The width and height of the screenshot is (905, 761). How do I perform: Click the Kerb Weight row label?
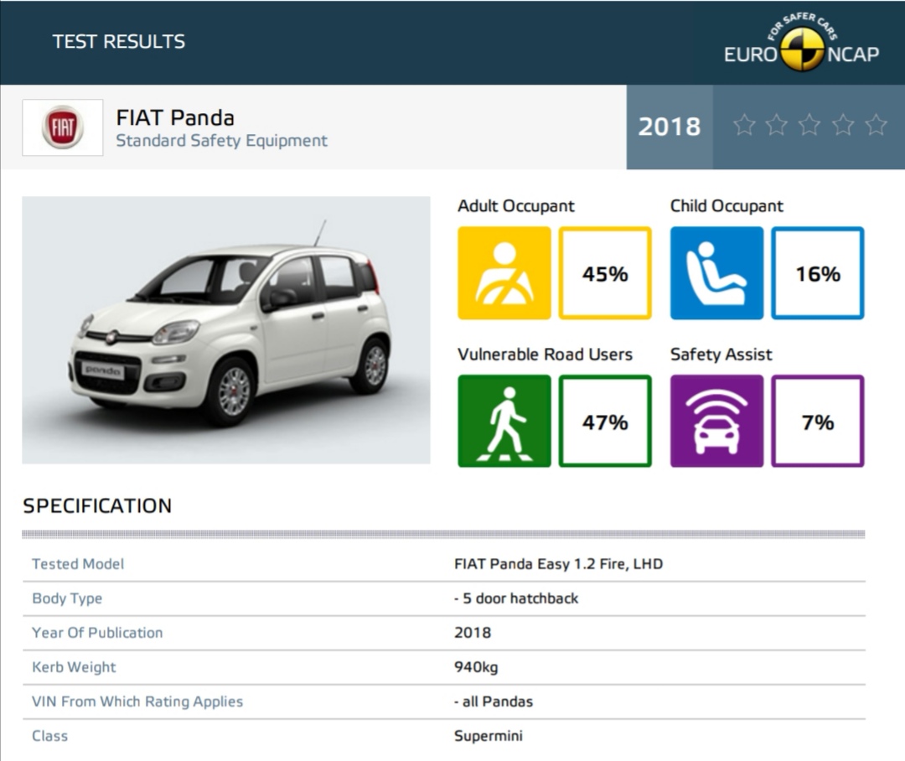(74, 667)
